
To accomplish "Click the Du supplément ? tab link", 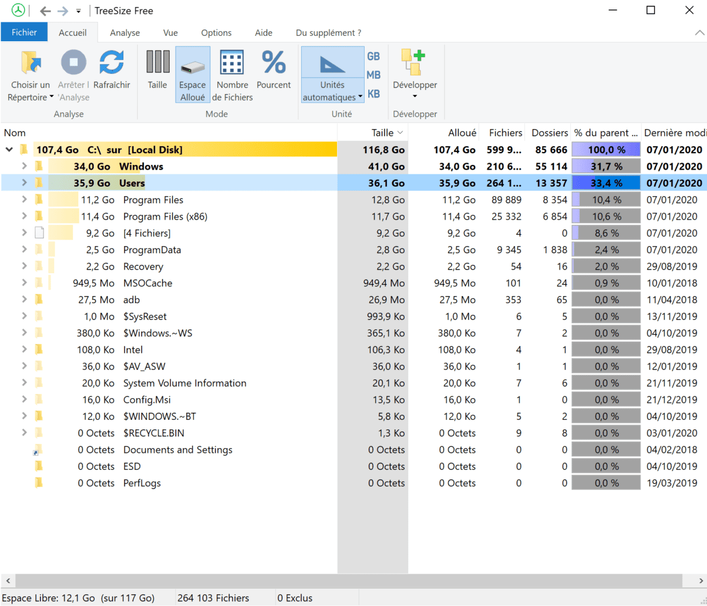I will 328,33.
